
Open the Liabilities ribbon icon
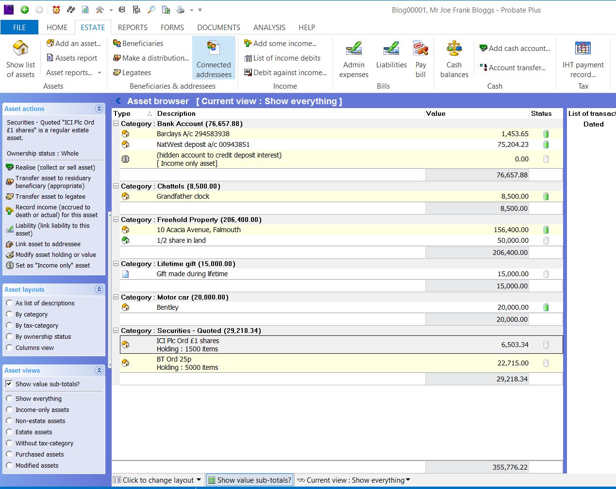pyautogui.click(x=391, y=49)
